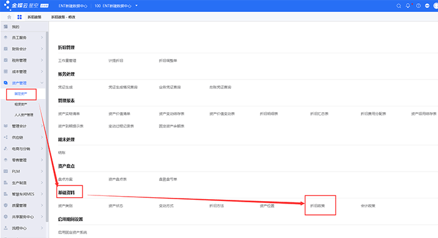Select 固定资产 in the sidebar submenu

click(21, 94)
